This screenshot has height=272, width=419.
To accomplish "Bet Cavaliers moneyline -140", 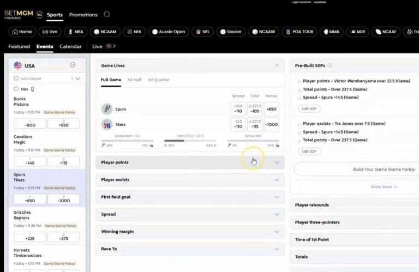I will (29, 161).
